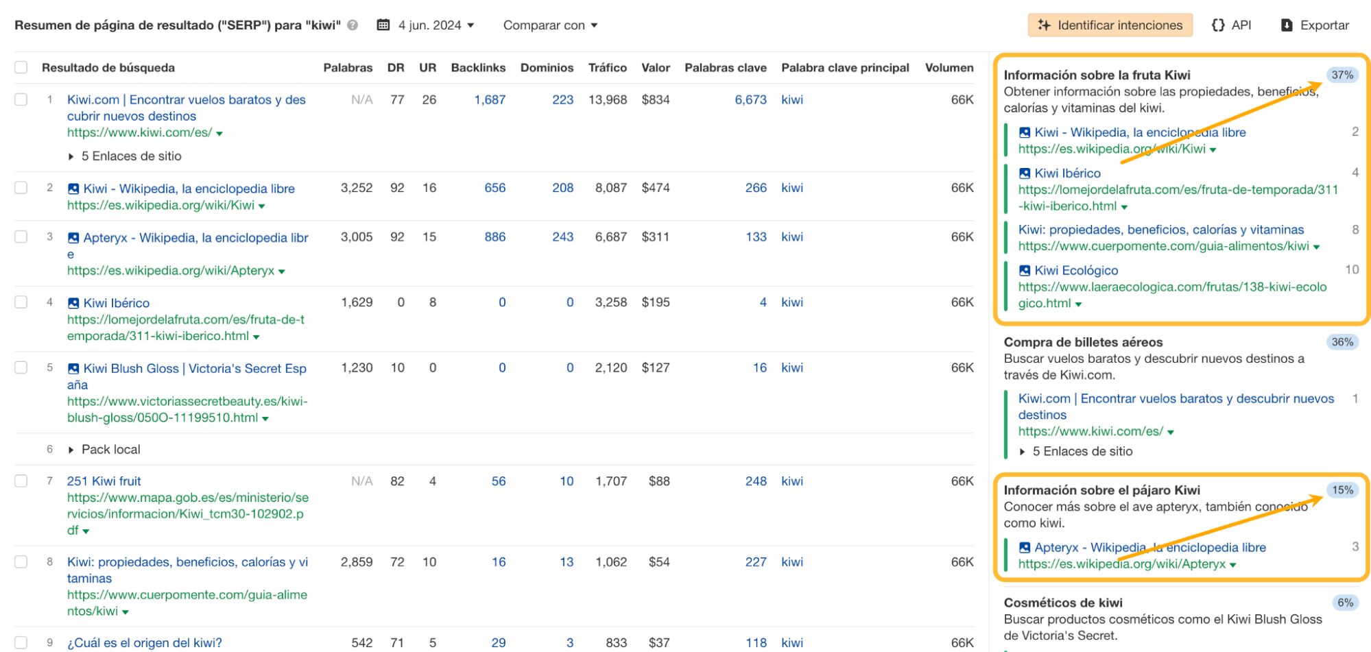Screen dimensions: 1371x652
Task: Check the box for Kiwi - Wikipedia row
Action: pos(21,187)
